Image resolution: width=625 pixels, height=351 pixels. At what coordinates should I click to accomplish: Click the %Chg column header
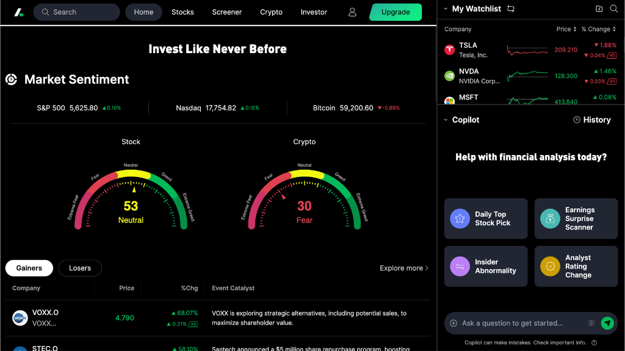click(189, 288)
